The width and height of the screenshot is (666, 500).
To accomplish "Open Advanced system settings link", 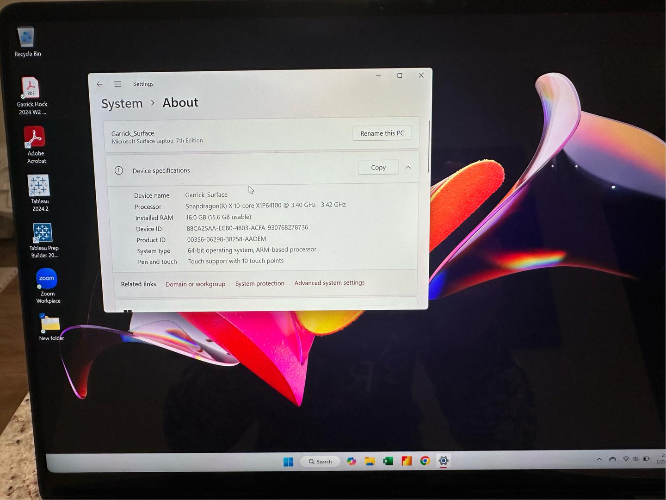I will tap(329, 283).
